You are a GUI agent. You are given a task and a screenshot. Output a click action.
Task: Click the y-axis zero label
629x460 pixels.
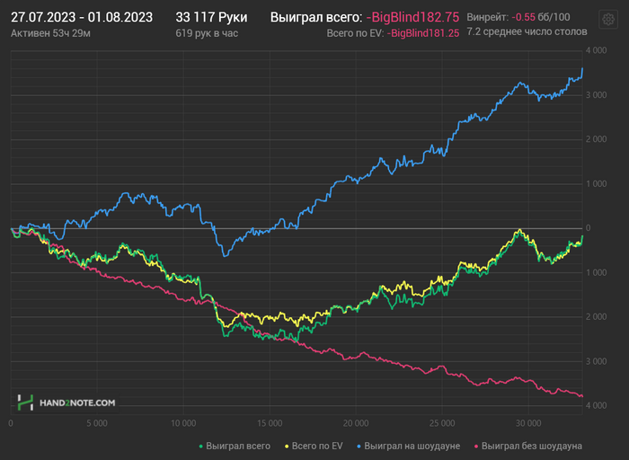(588, 228)
